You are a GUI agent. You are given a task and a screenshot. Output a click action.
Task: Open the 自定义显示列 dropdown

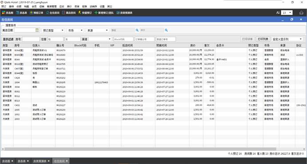[287, 39]
